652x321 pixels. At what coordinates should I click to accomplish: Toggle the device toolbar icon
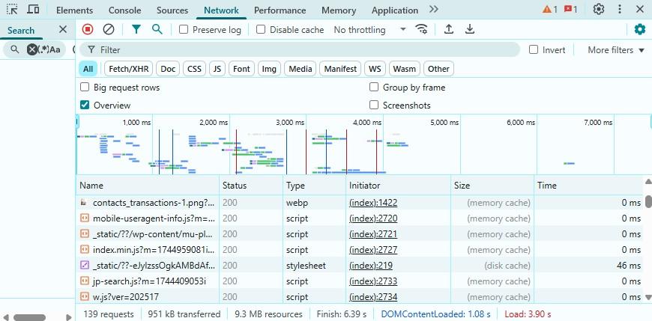[33, 9]
